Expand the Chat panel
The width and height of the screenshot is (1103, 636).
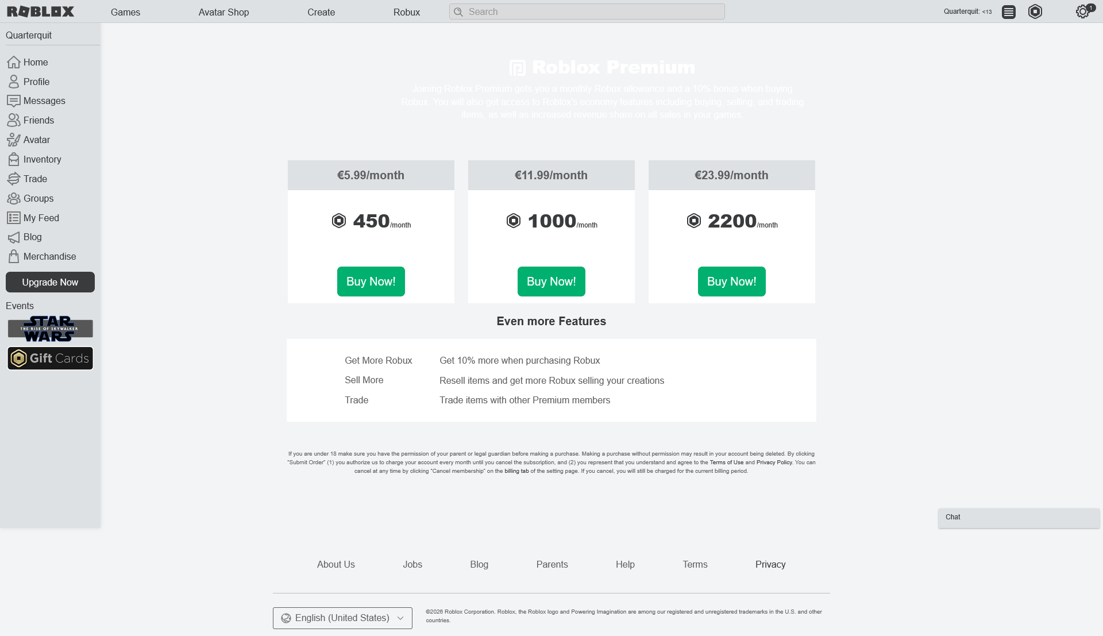(x=1019, y=517)
